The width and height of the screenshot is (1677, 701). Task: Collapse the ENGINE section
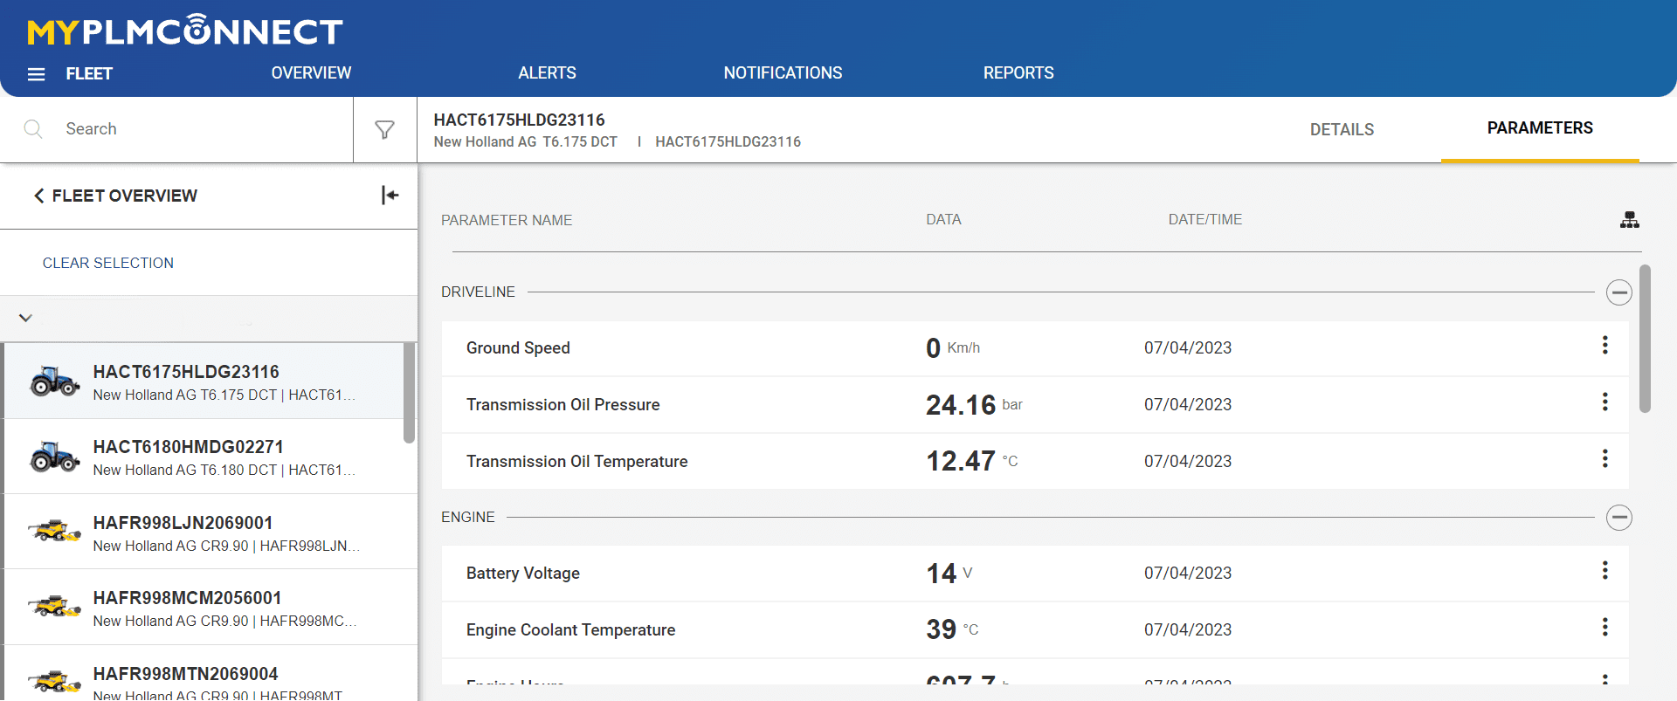click(x=1618, y=518)
